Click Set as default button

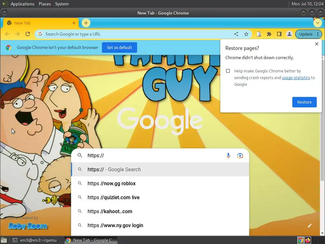[x=119, y=48]
